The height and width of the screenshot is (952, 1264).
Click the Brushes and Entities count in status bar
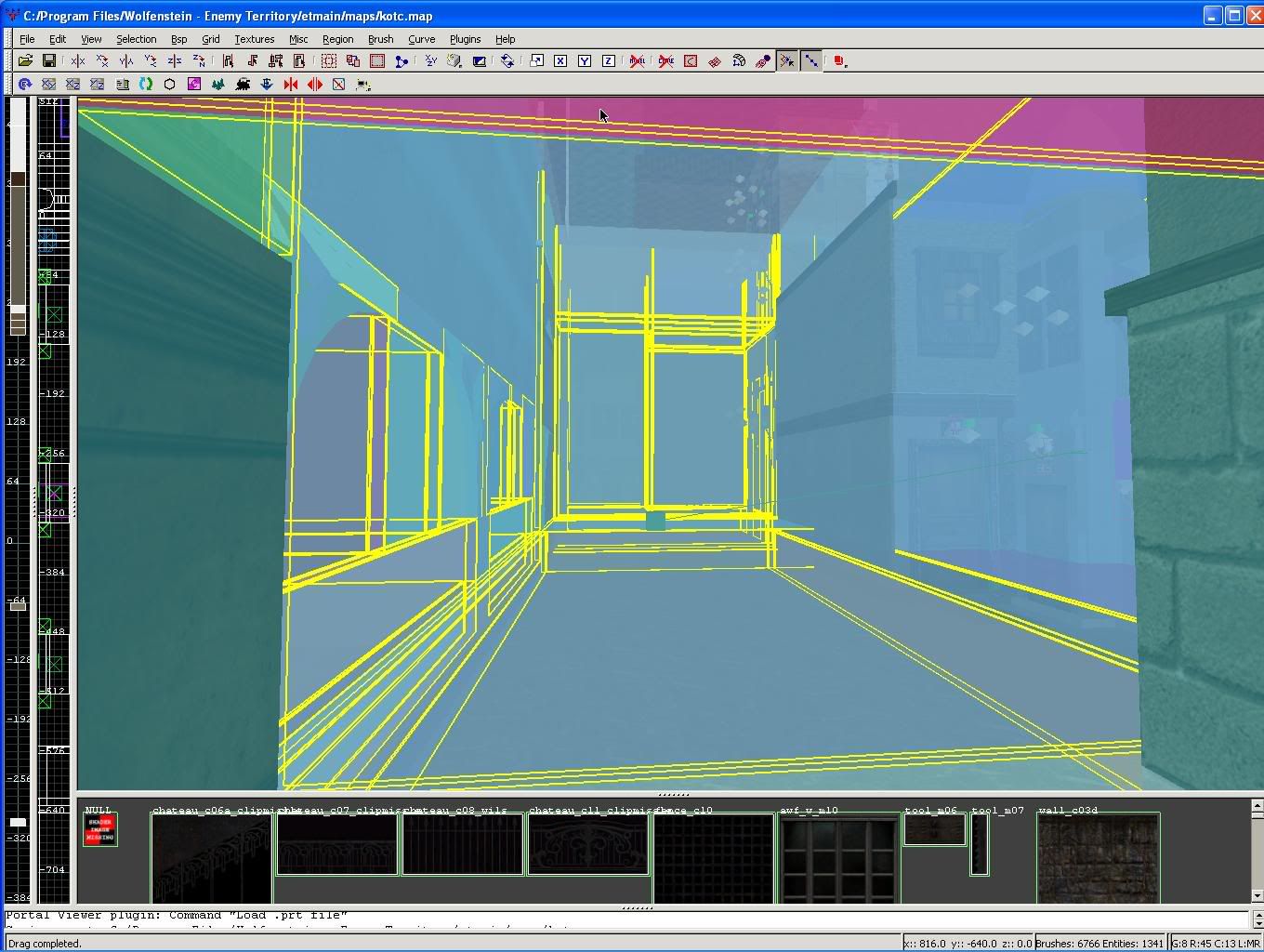(x=1099, y=944)
